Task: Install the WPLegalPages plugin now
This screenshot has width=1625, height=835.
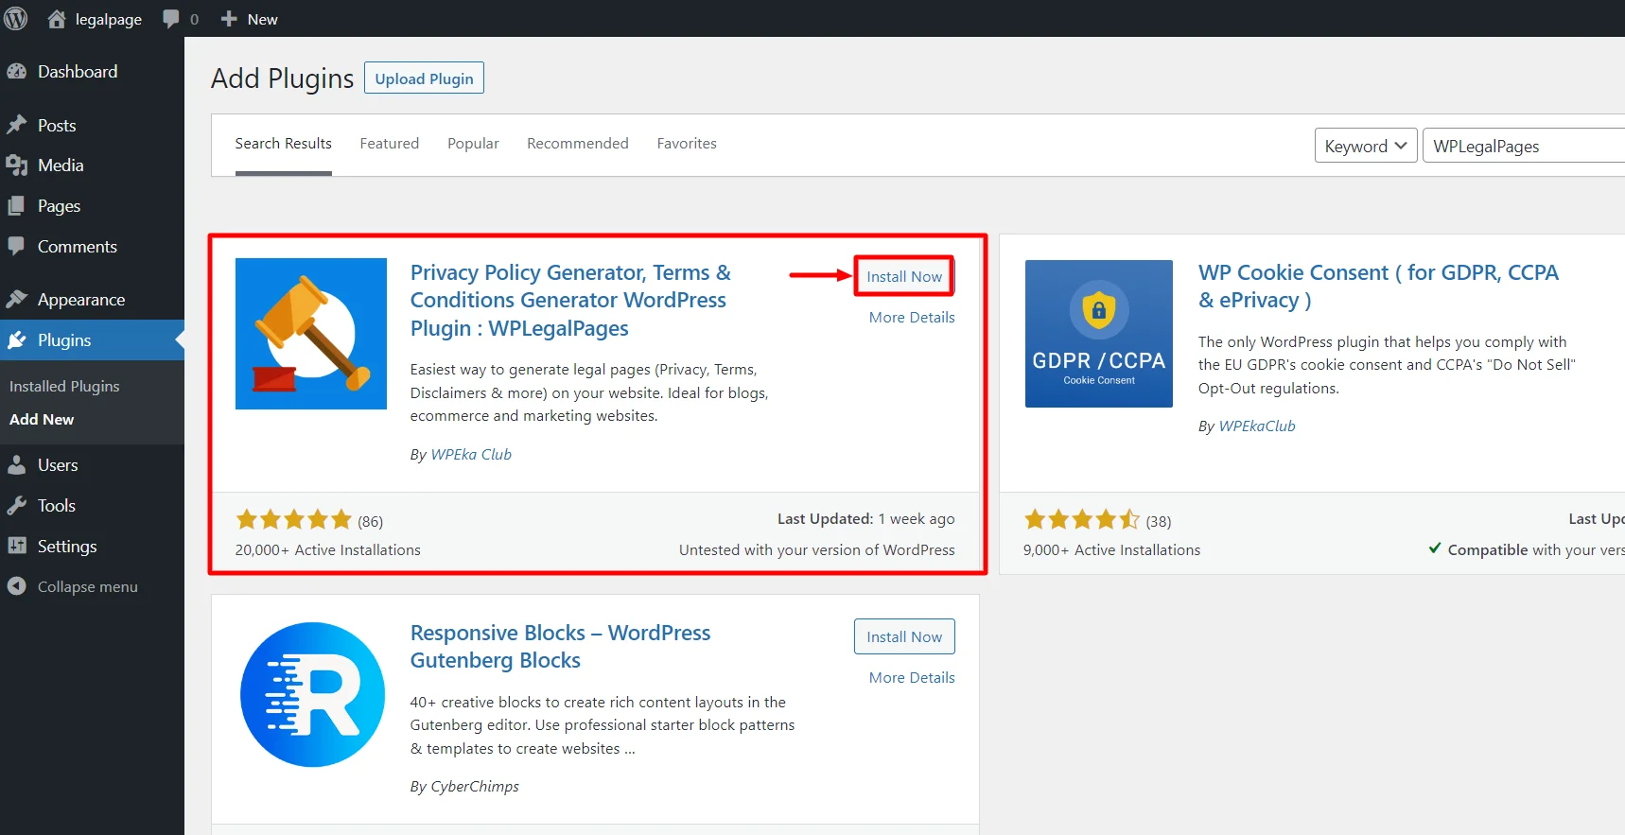Action: (904, 276)
